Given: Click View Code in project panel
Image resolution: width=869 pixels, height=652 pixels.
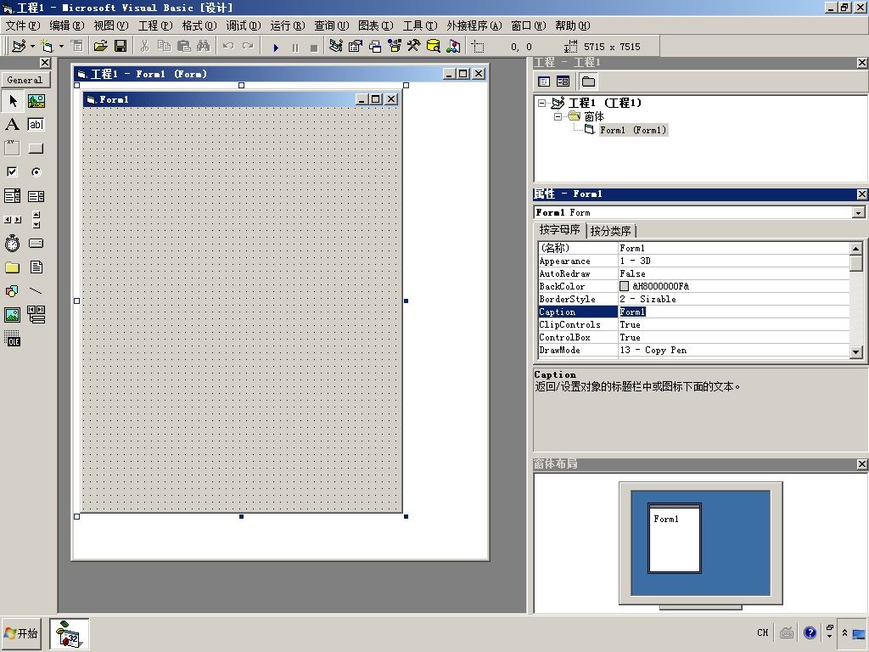Looking at the screenshot, I should [544, 82].
